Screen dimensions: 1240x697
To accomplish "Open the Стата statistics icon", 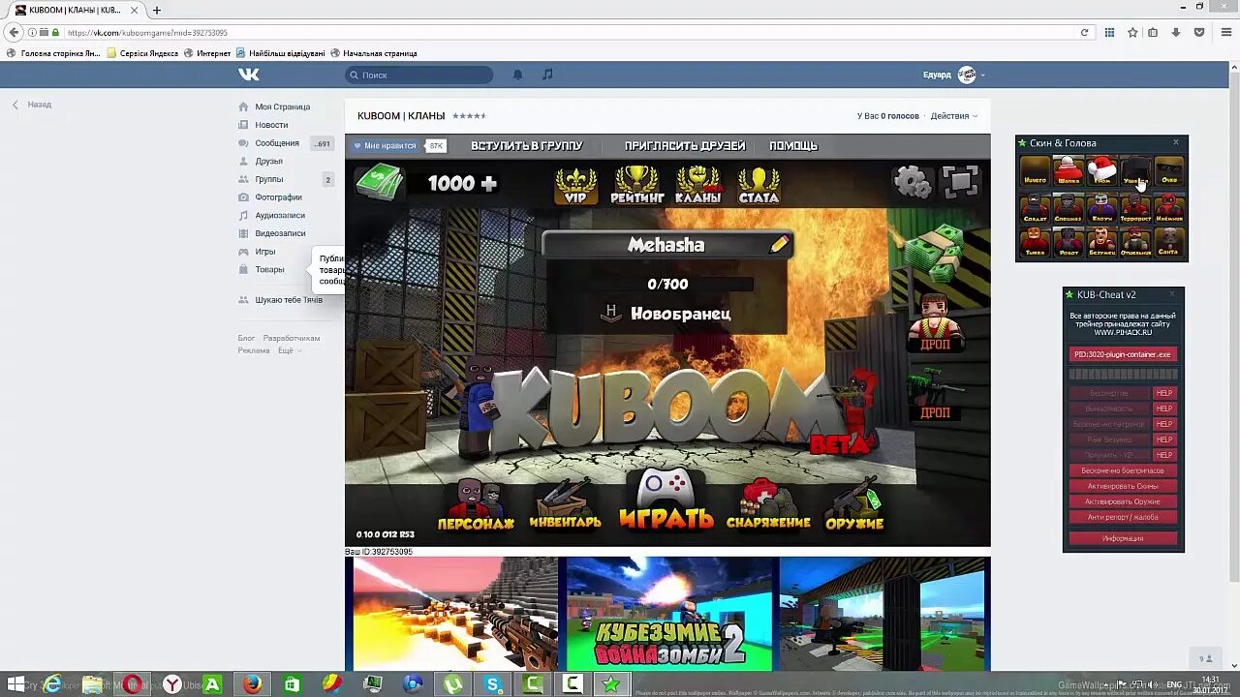I will point(759,184).
